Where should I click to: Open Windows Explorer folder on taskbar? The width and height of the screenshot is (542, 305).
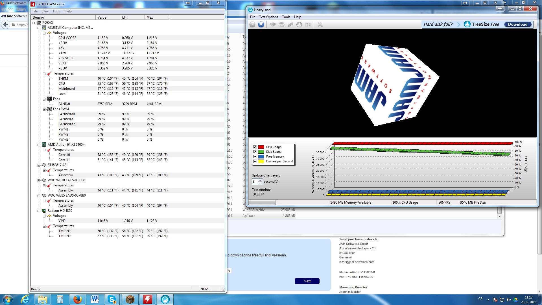42,299
